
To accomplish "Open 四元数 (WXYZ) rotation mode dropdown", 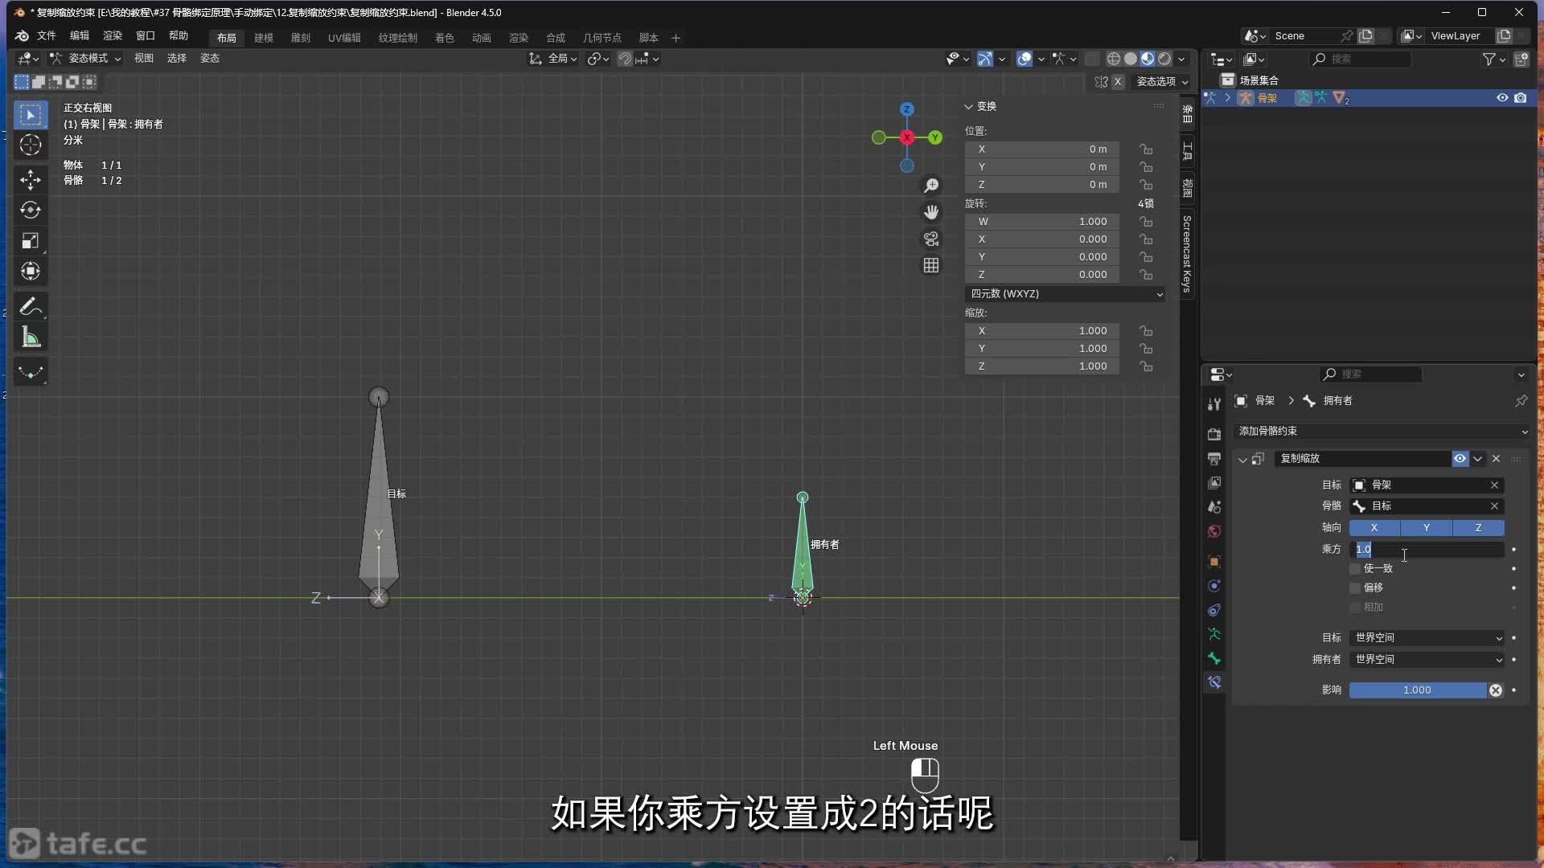I will pyautogui.click(x=1066, y=294).
